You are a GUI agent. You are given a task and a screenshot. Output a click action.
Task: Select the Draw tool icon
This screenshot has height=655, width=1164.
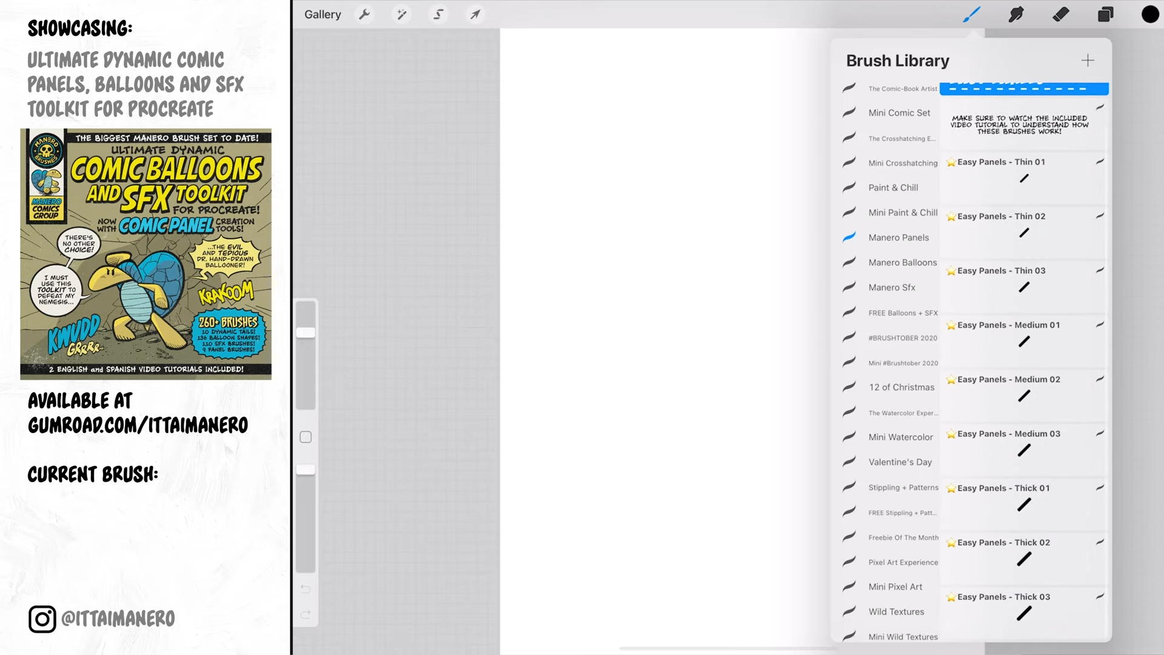point(971,15)
